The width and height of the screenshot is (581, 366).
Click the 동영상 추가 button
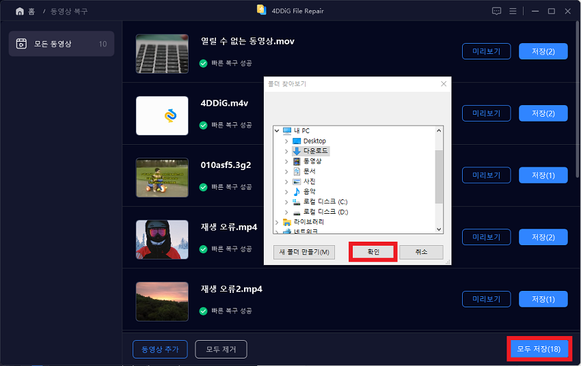tap(160, 350)
